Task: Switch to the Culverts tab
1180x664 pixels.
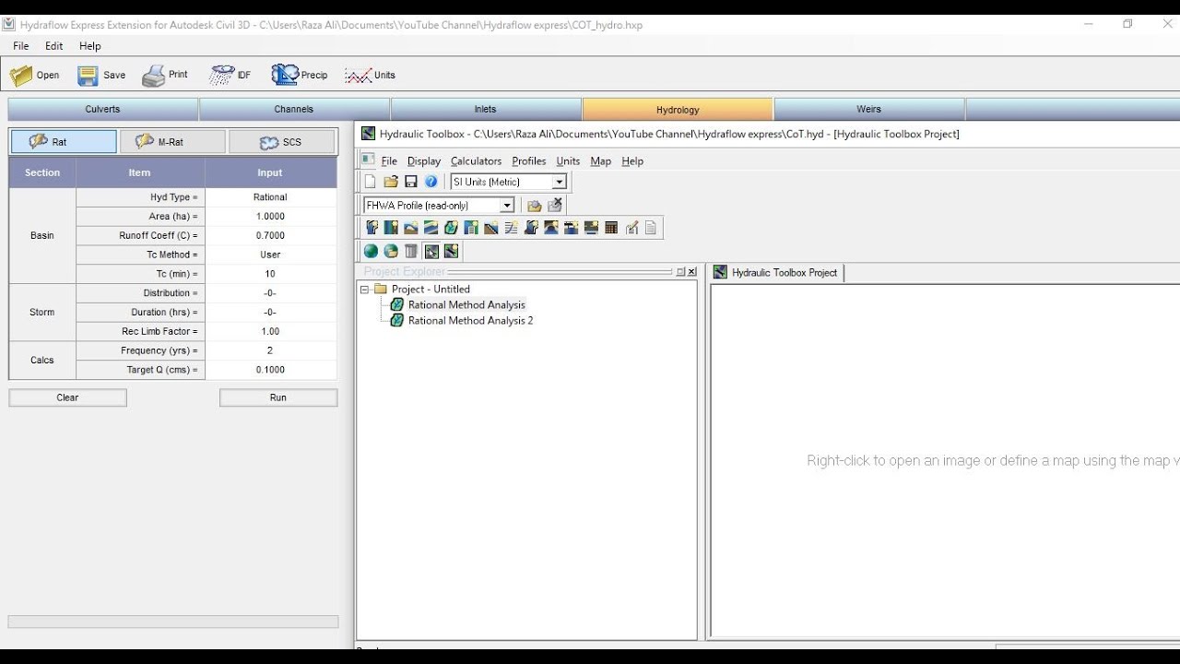Action: coord(103,110)
